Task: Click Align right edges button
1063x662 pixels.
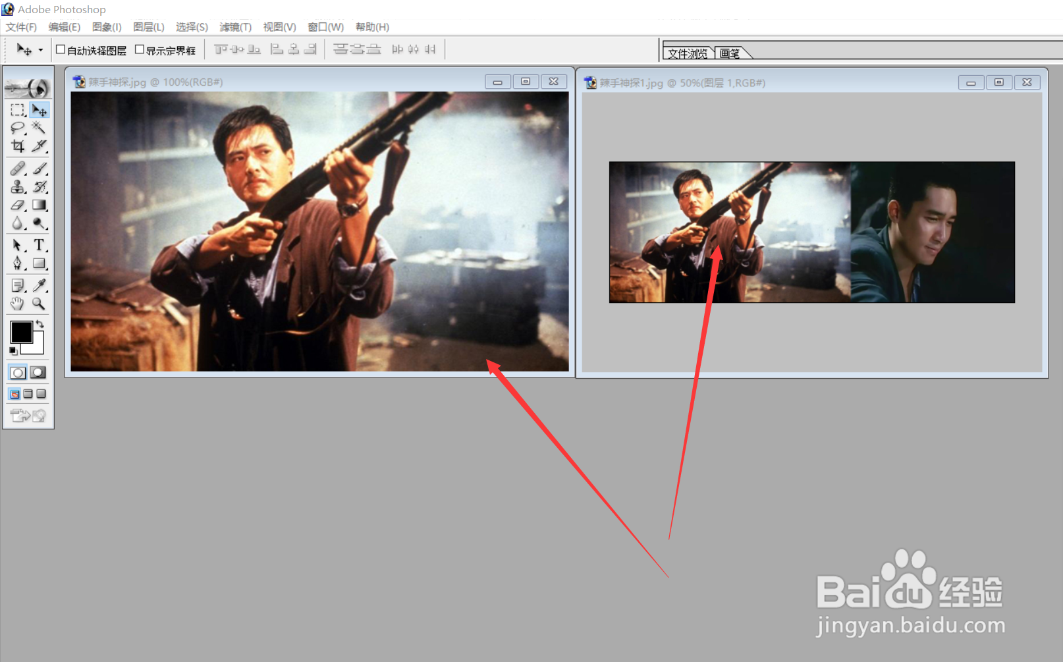Action: point(310,49)
